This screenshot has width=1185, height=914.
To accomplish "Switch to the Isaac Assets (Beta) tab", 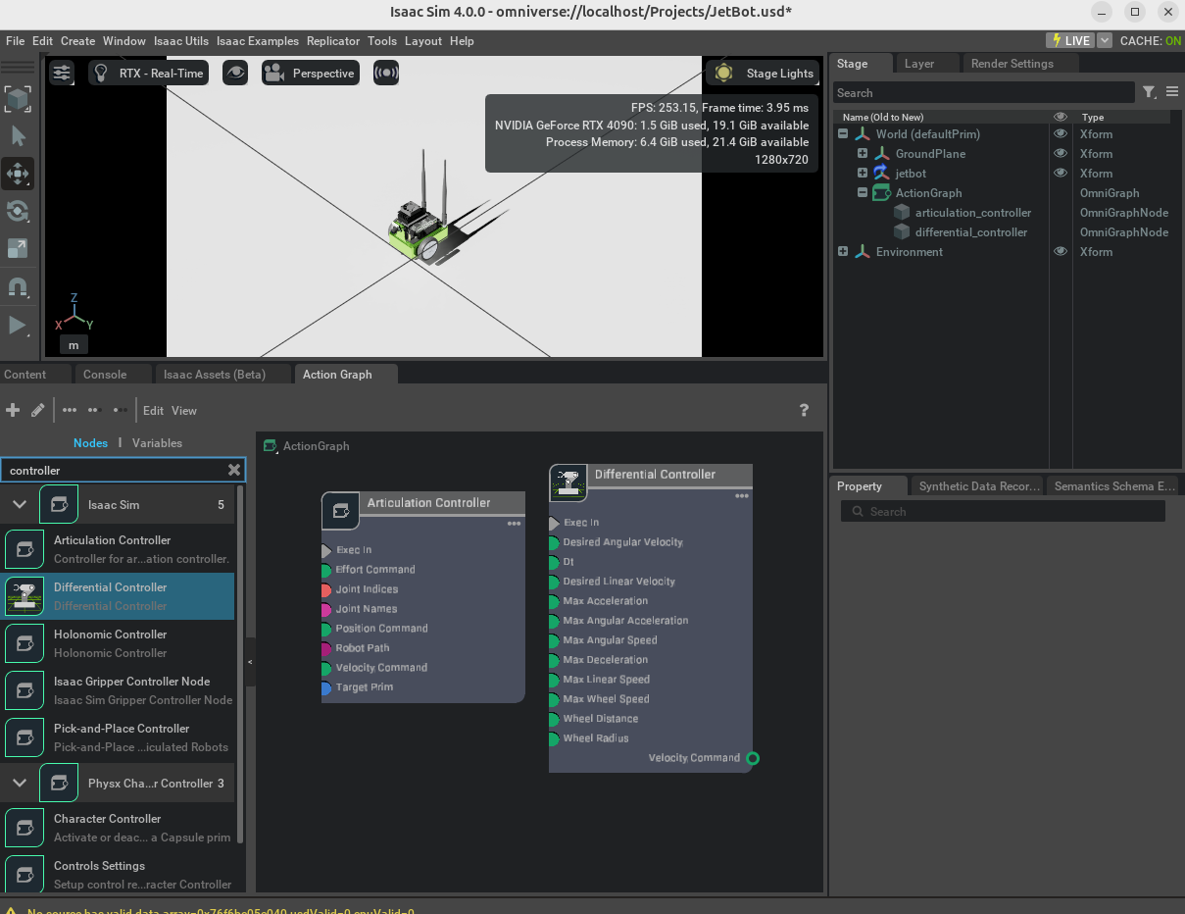I will pos(215,375).
